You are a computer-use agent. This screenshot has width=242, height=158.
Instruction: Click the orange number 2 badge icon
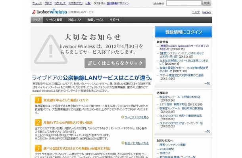coord(38,122)
